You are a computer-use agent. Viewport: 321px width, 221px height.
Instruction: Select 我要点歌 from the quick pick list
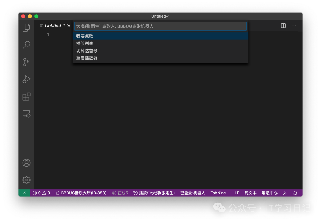point(85,36)
